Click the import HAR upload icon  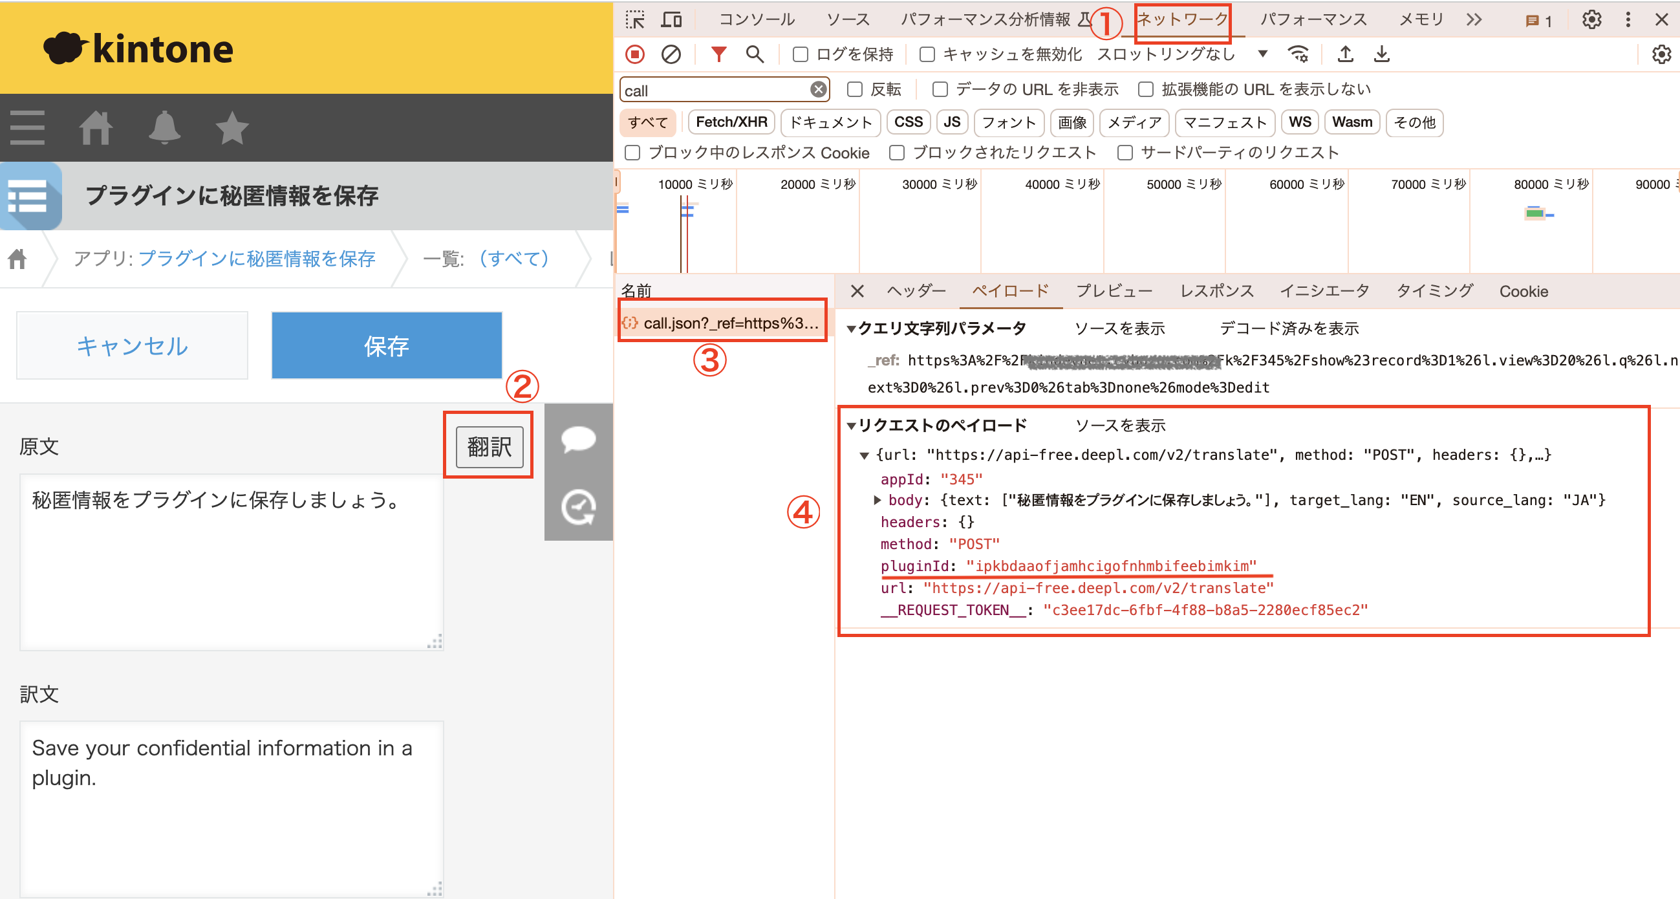(1345, 54)
